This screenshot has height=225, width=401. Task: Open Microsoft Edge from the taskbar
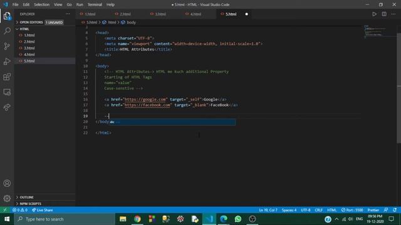pos(224,219)
